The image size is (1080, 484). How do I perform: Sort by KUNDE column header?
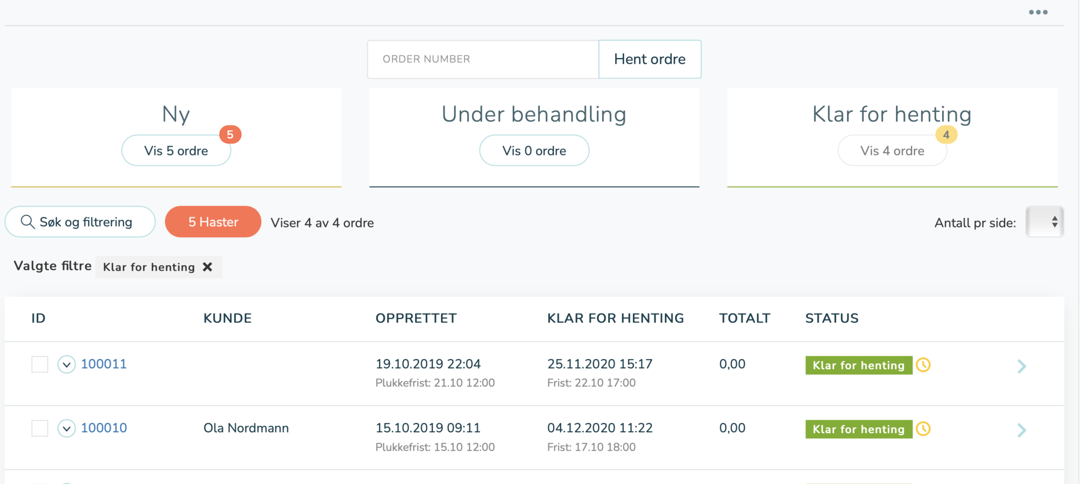tap(227, 318)
